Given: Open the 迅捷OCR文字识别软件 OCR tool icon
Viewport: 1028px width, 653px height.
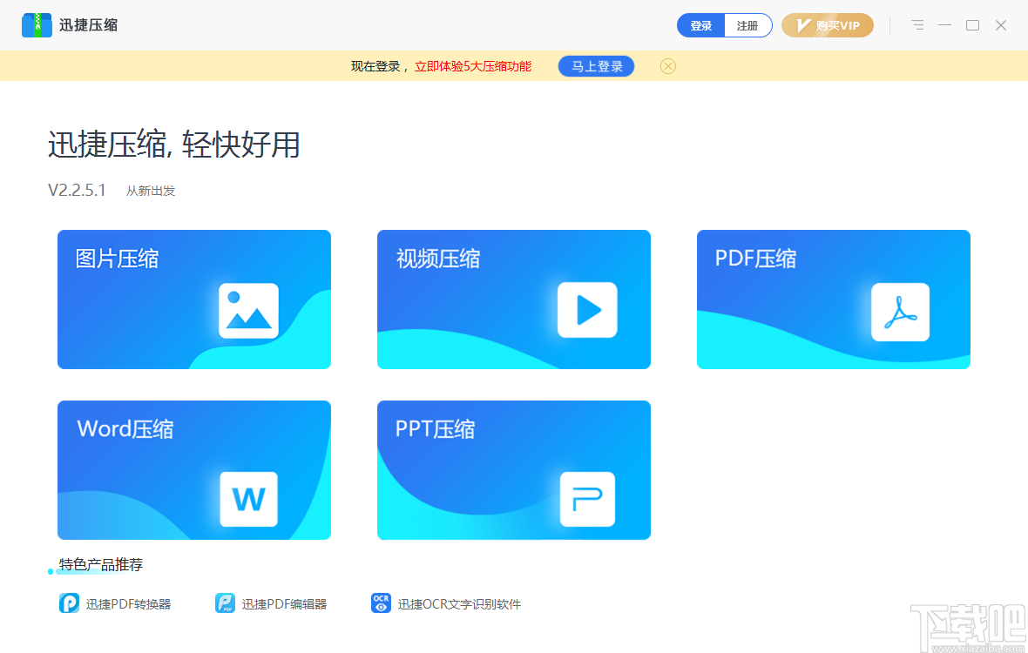Looking at the screenshot, I should pyautogui.click(x=381, y=603).
